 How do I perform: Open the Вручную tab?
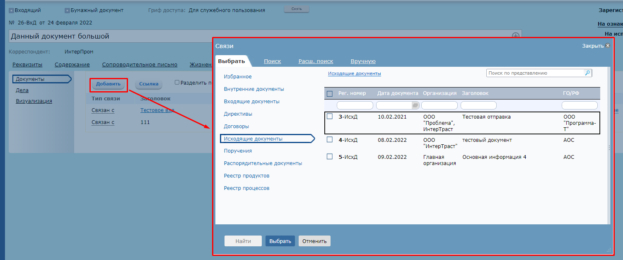pos(363,61)
